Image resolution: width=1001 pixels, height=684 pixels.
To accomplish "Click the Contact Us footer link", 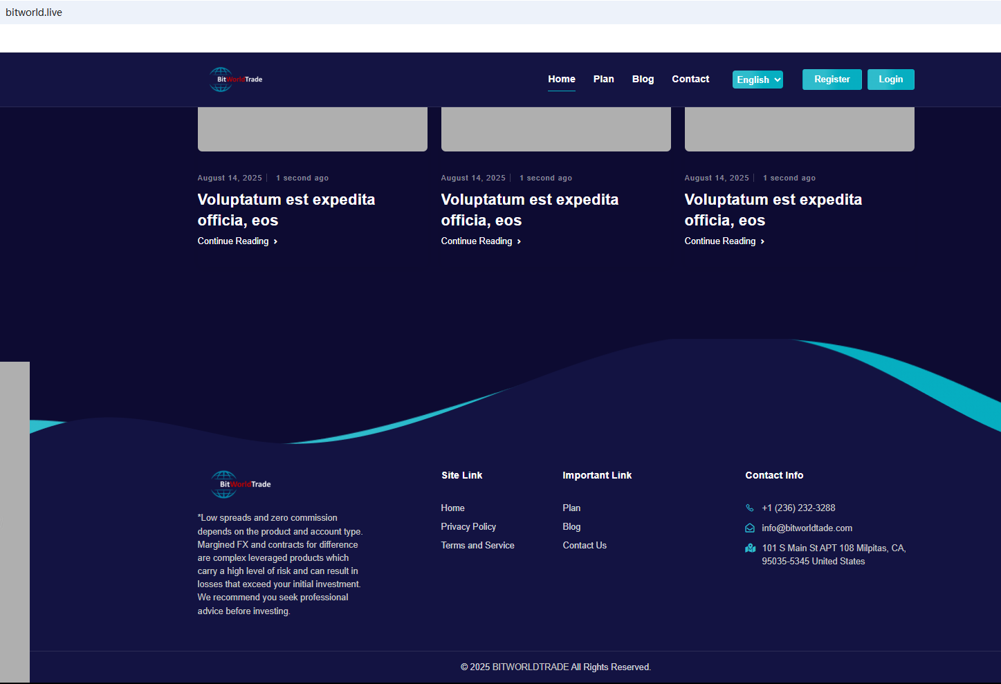I will 585,546.
